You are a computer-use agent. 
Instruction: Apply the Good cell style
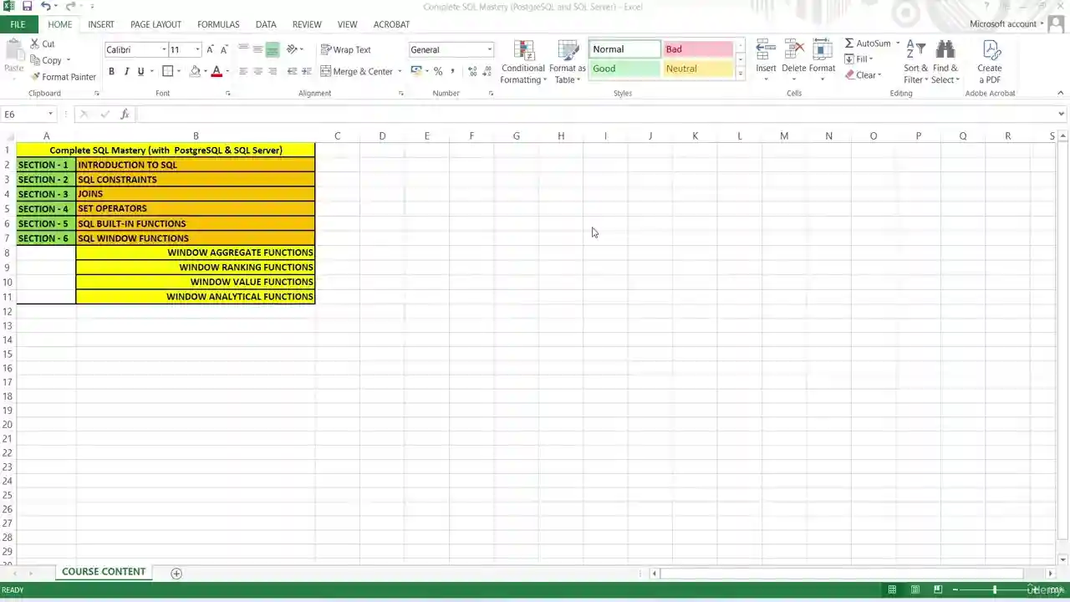[x=624, y=69]
